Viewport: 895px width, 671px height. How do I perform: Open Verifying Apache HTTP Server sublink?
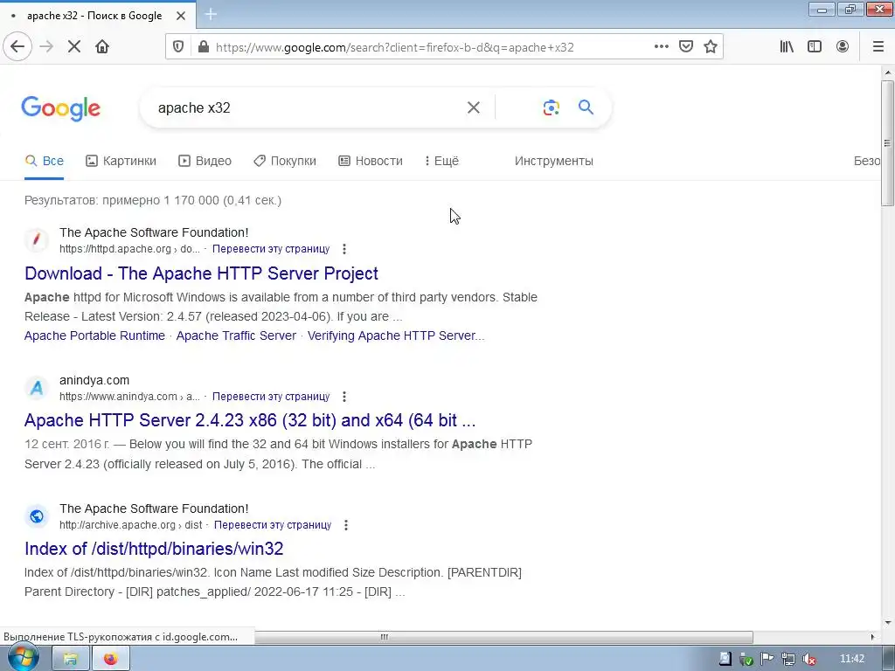pyautogui.click(x=396, y=335)
